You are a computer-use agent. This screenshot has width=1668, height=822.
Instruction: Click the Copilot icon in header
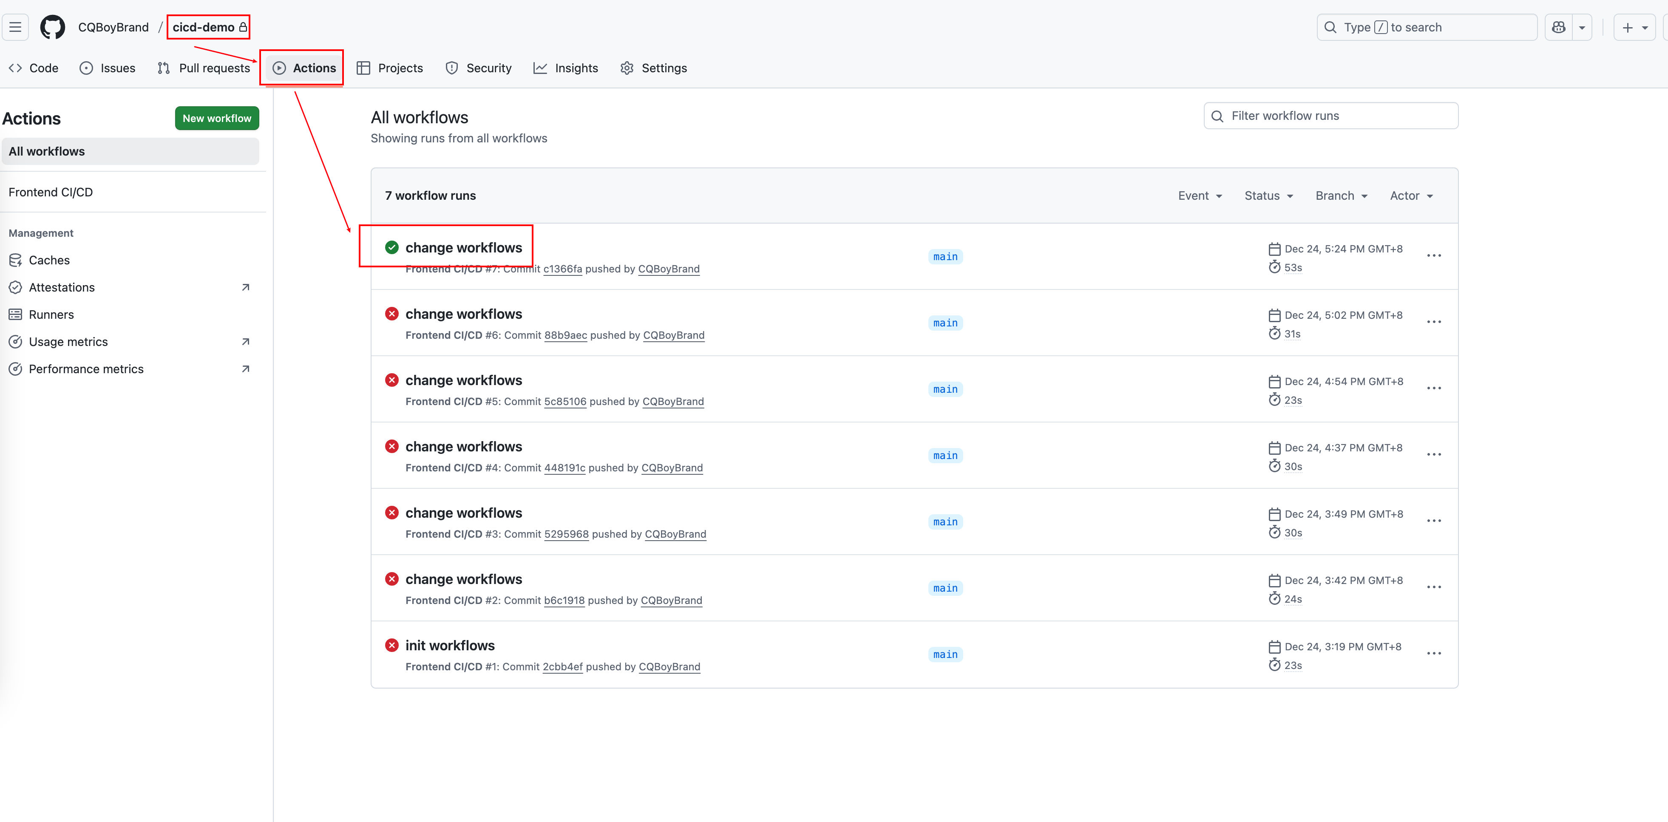[x=1559, y=27]
